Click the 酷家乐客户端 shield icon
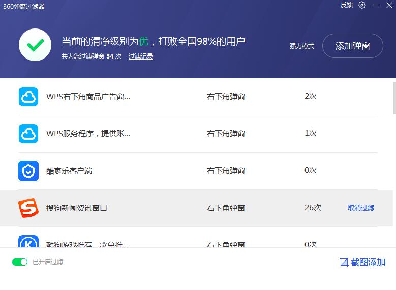 [28, 171]
